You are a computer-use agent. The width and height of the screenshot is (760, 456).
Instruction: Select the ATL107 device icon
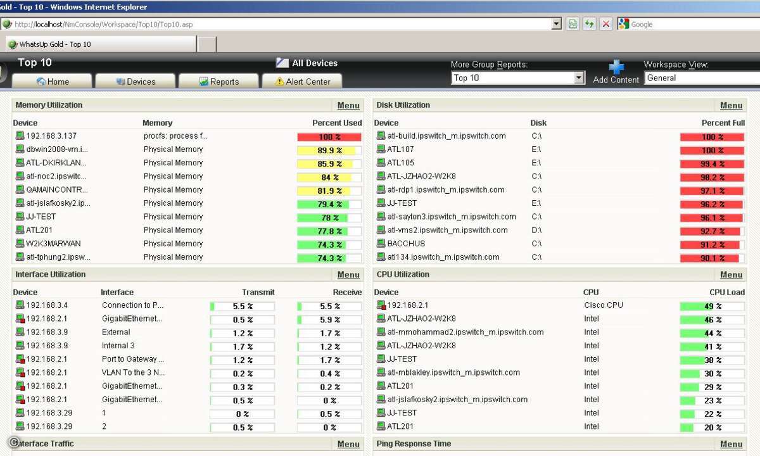coord(381,149)
